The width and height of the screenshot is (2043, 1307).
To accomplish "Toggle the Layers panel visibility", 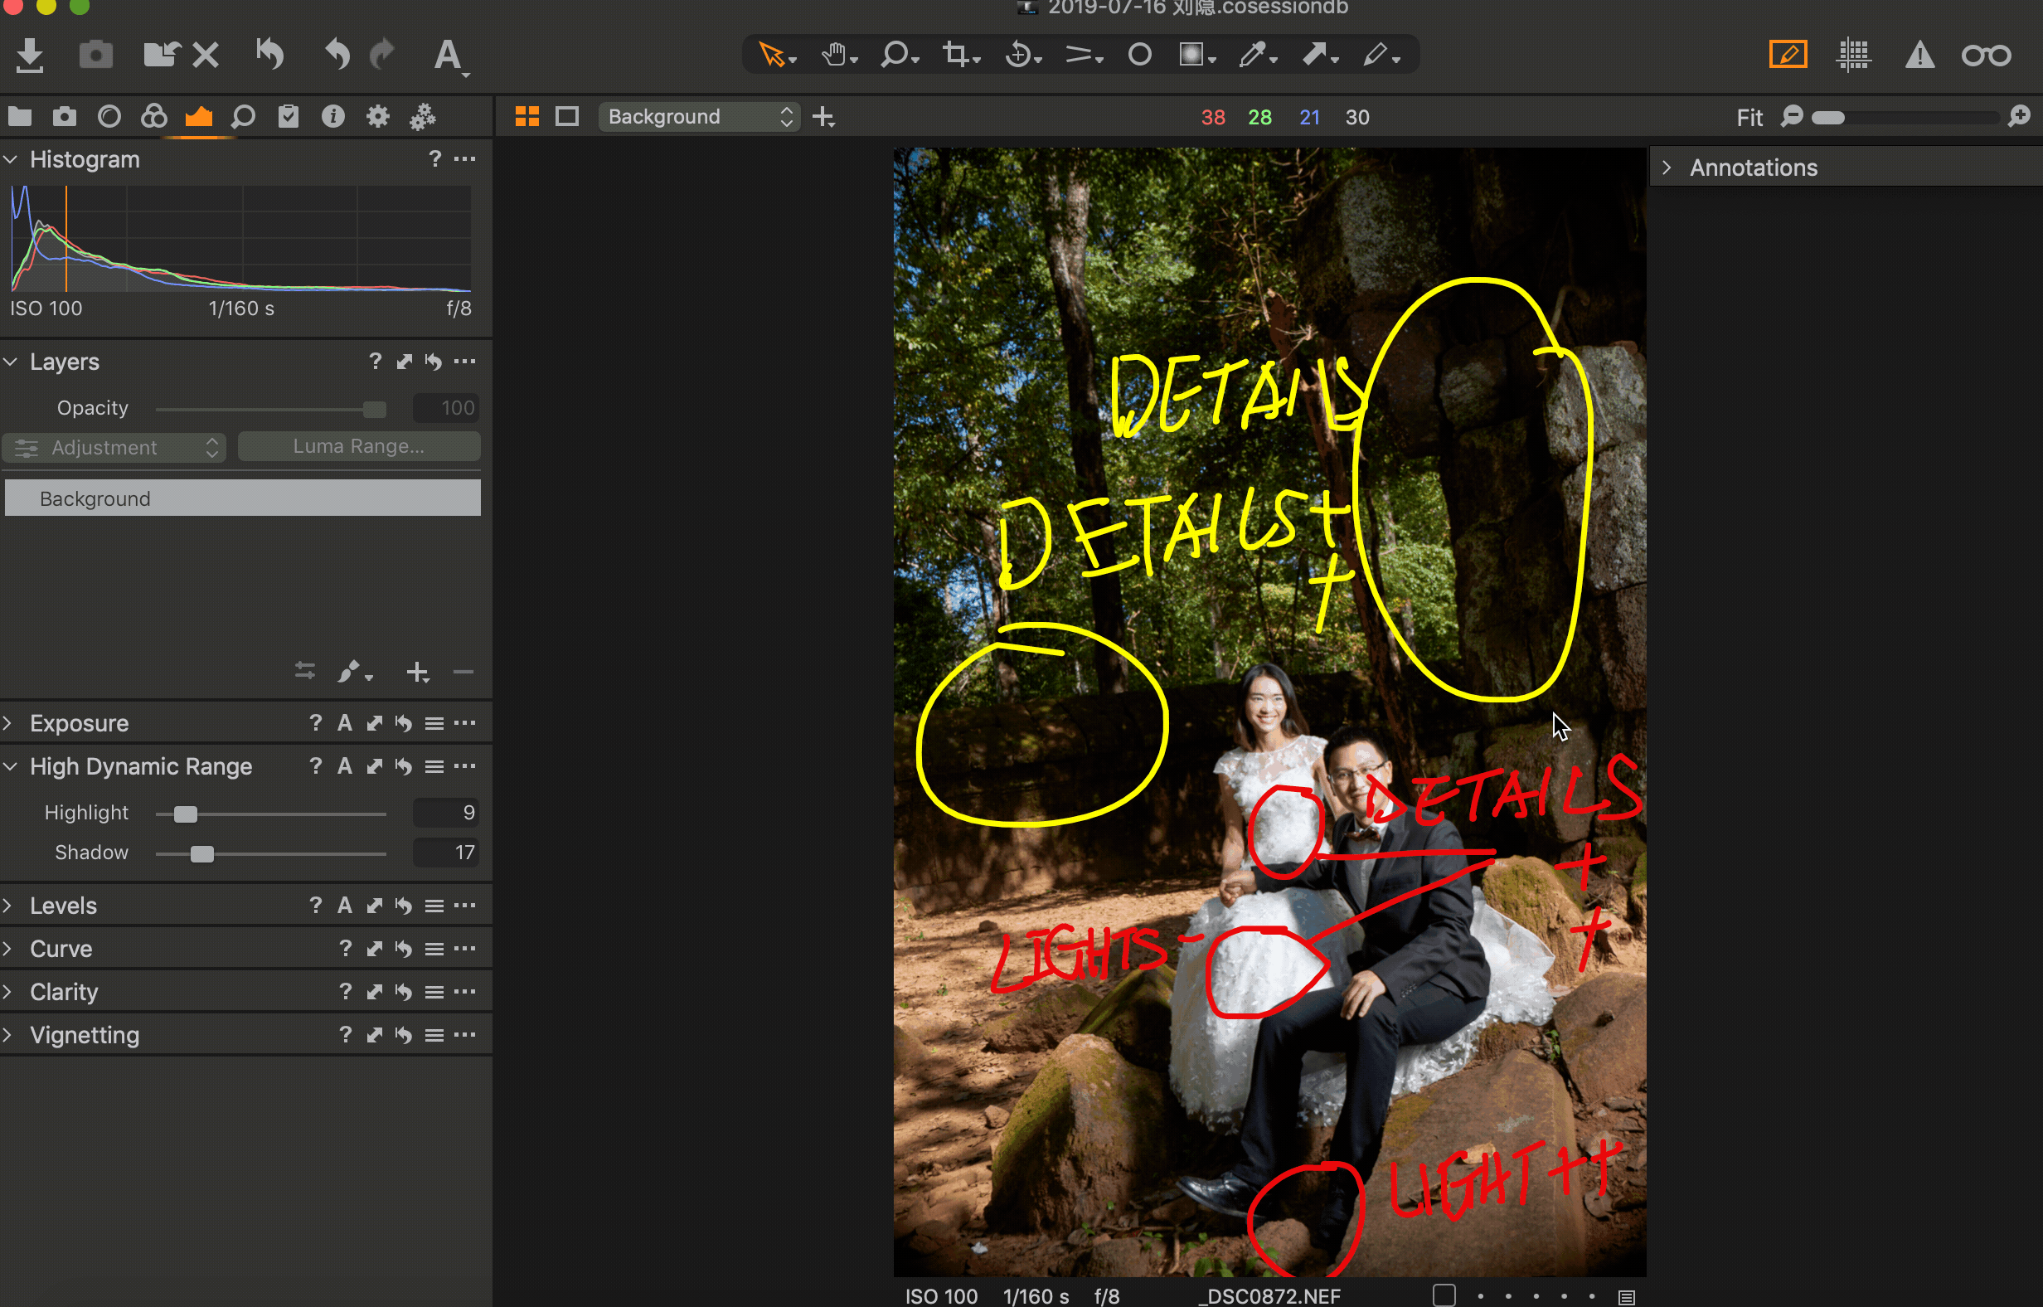I will coord(13,362).
